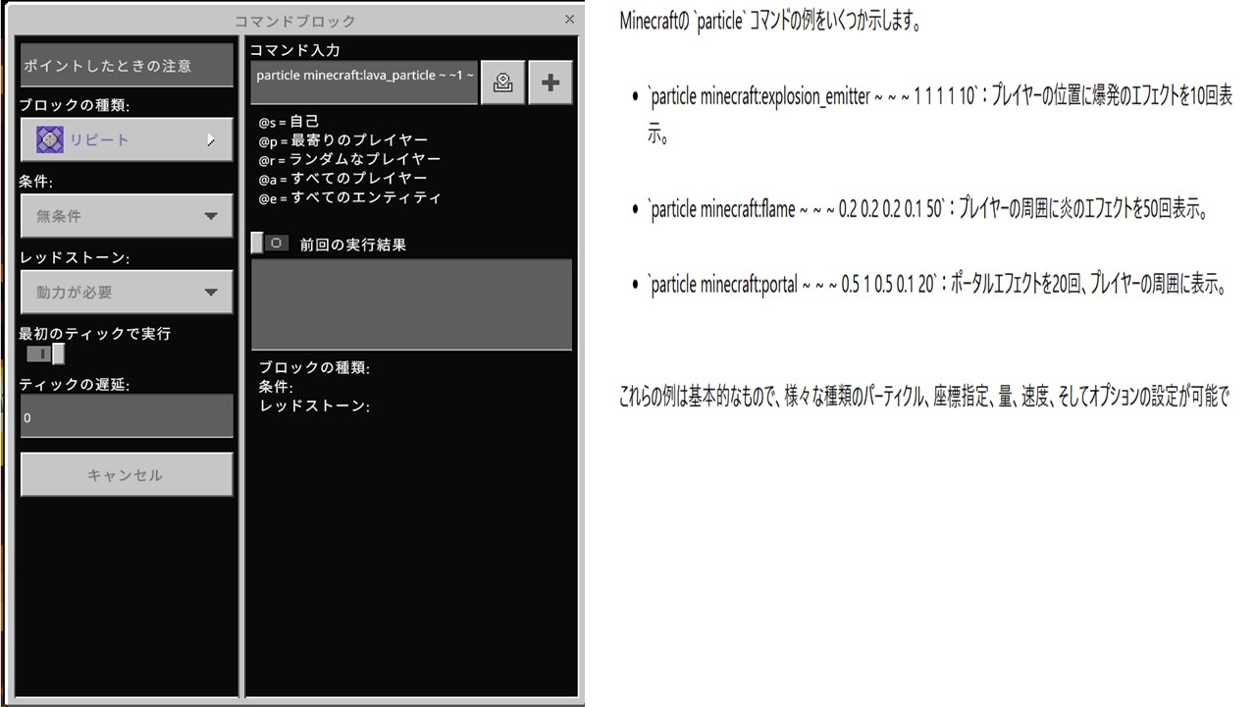Click the purple repeat command block icon
This screenshot has width=1256, height=707.
point(50,140)
